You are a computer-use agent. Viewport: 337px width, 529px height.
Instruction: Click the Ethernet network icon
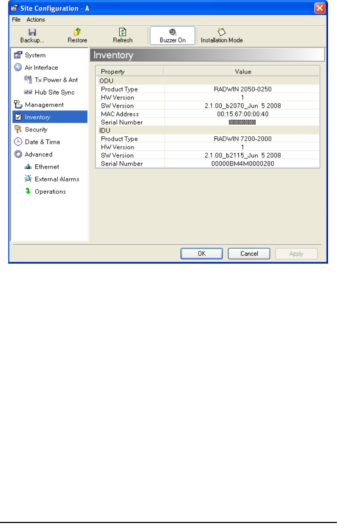pos(28,167)
